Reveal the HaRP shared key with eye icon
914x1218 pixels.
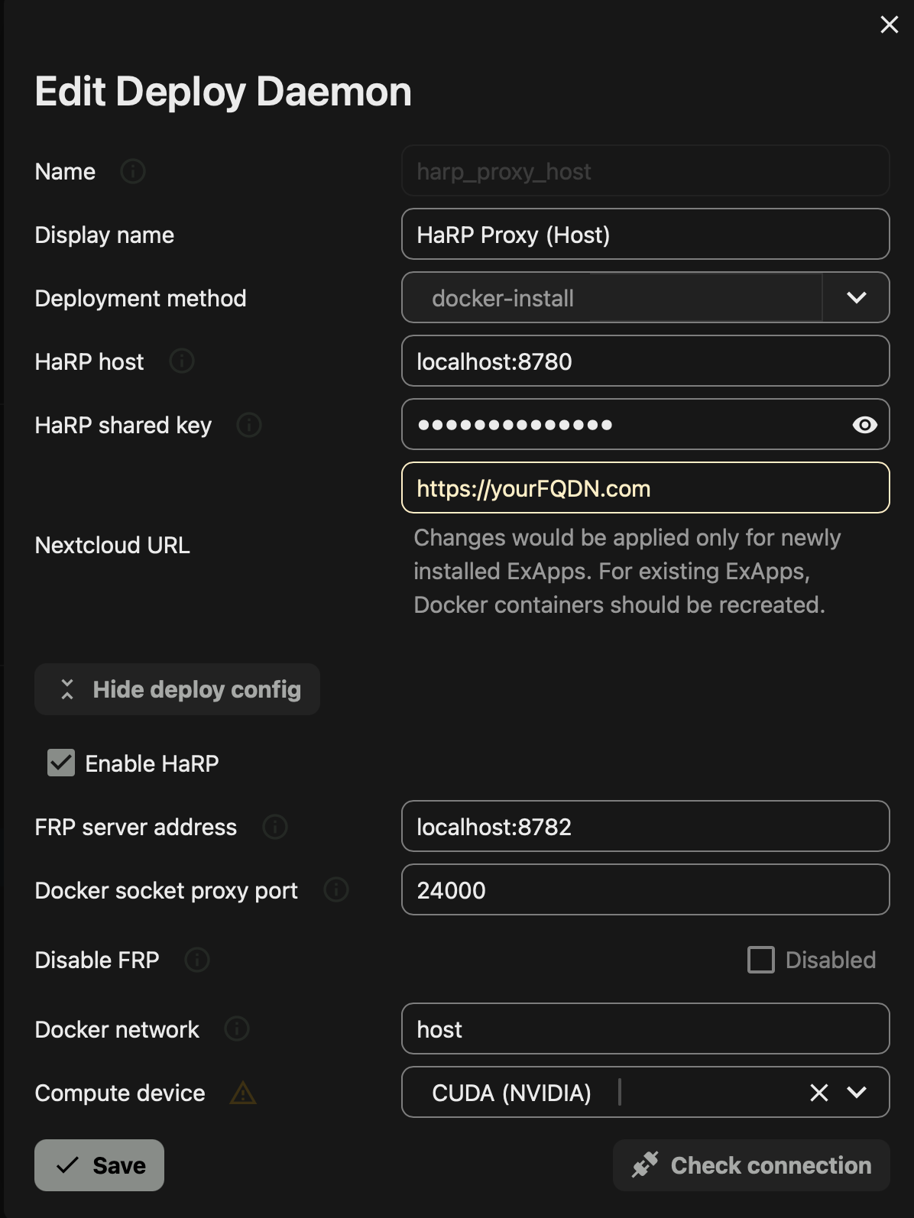tap(864, 425)
